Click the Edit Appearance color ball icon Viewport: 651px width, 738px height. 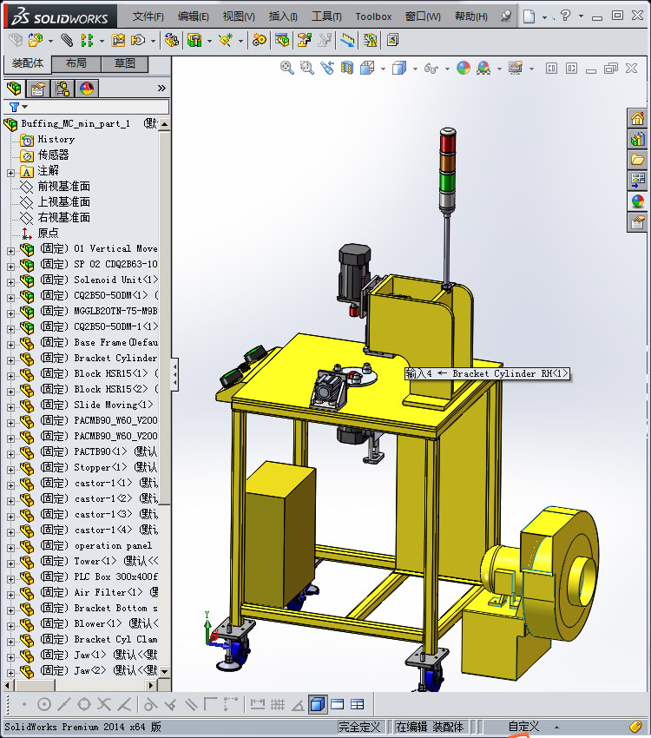tap(464, 68)
